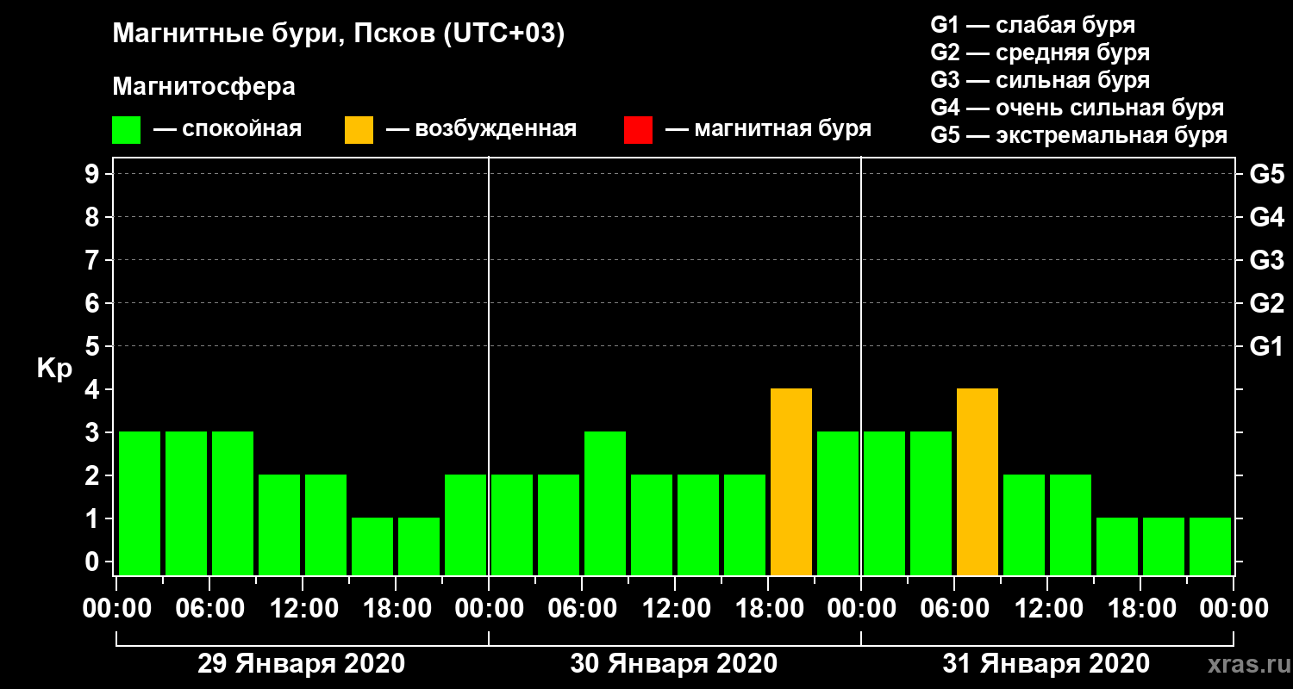Click the '— возбужденная' legend label
This screenshot has height=689, width=1293.
(481, 130)
